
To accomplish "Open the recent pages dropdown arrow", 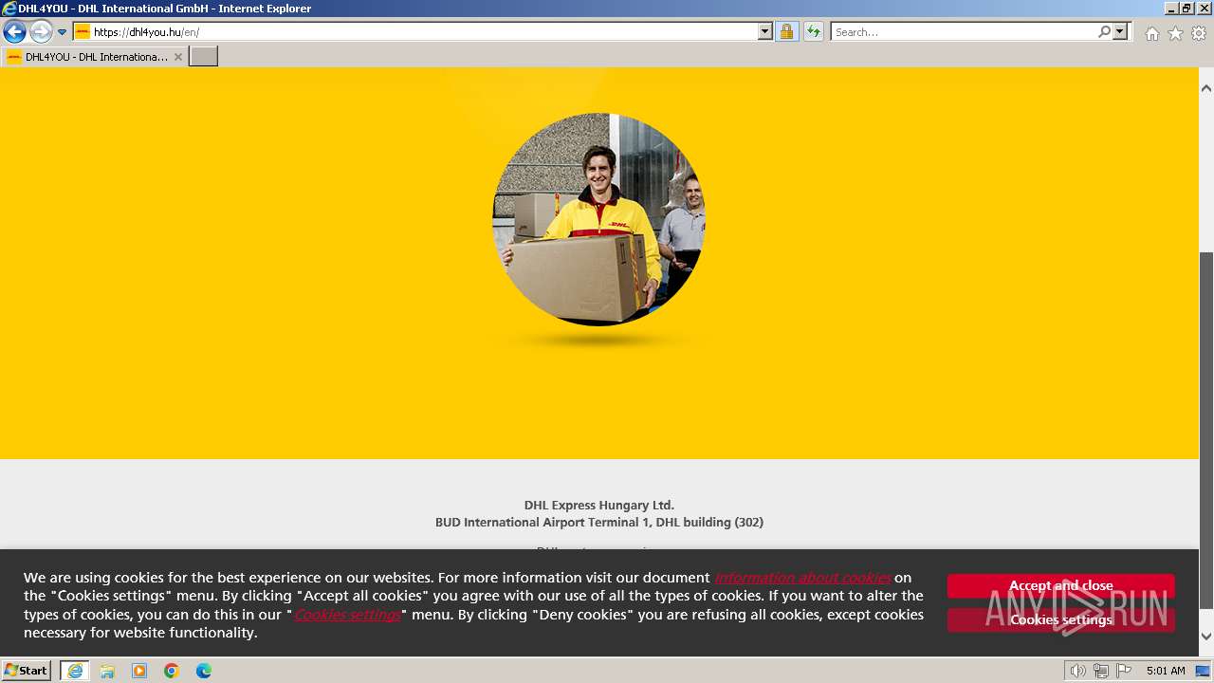I will [x=62, y=32].
